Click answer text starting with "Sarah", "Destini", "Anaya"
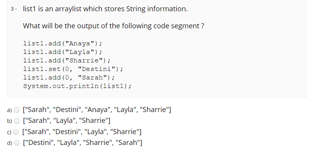This screenshot has height=150, width=312. click(x=97, y=110)
